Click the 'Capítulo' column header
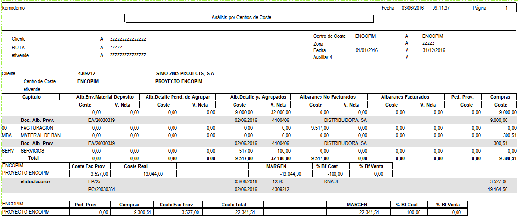519x217 pixels. [x=31, y=97]
